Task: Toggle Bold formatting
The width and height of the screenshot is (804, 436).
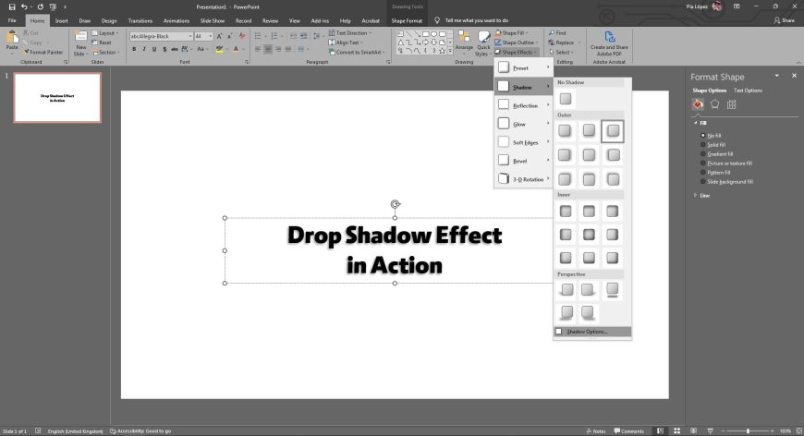Action: [134, 49]
